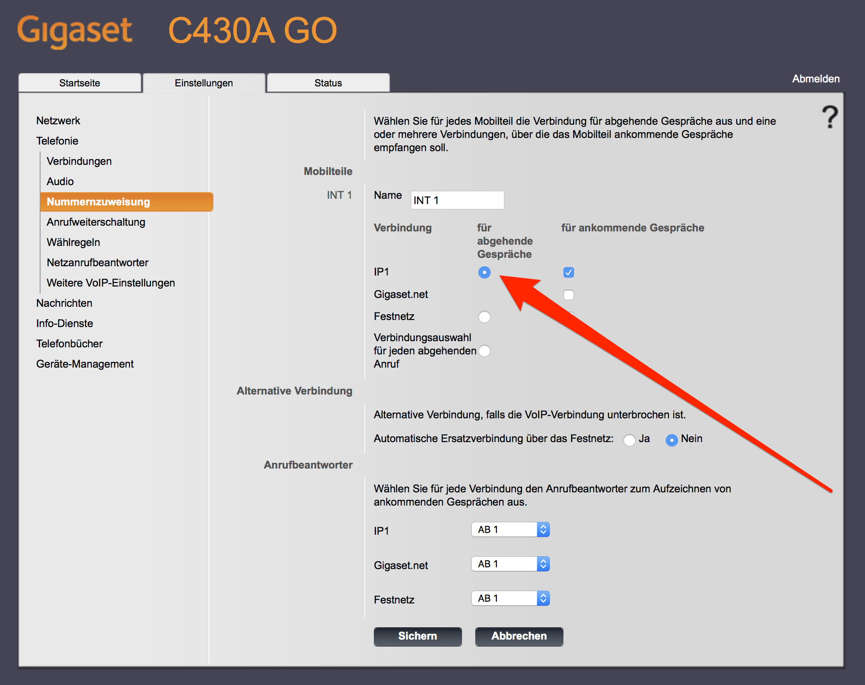Open Verbindungen submenu item
Image resolution: width=865 pixels, height=685 pixels.
[x=79, y=161]
